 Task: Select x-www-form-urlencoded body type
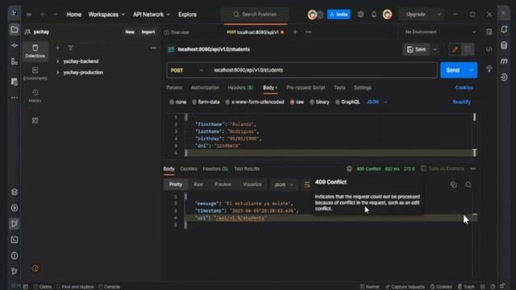pos(255,102)
